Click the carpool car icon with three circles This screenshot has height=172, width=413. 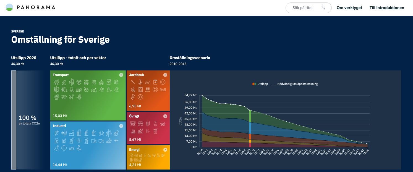tap(86, 82)
